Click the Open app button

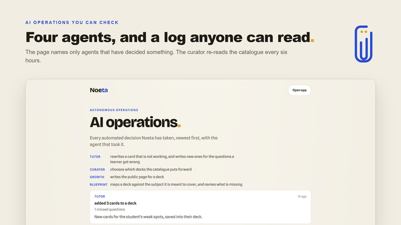[299, 90]
